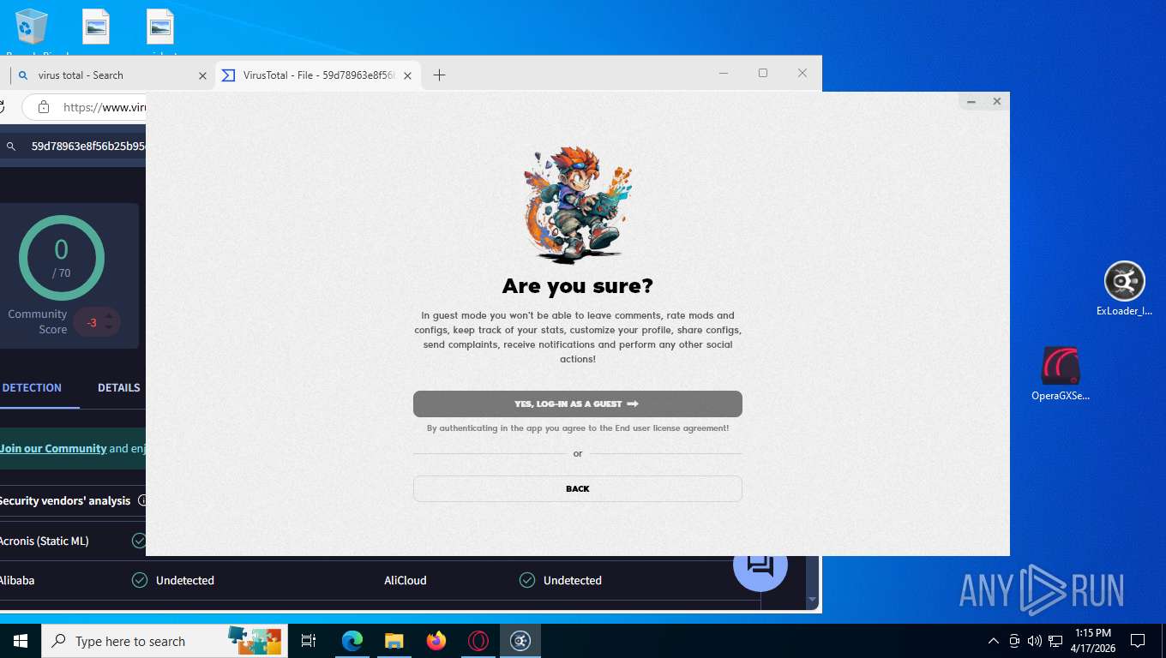The width and height of the screenshot is (1166, 658).
Task: Click the VirusTotal hash search field
Action: point(88,147)
